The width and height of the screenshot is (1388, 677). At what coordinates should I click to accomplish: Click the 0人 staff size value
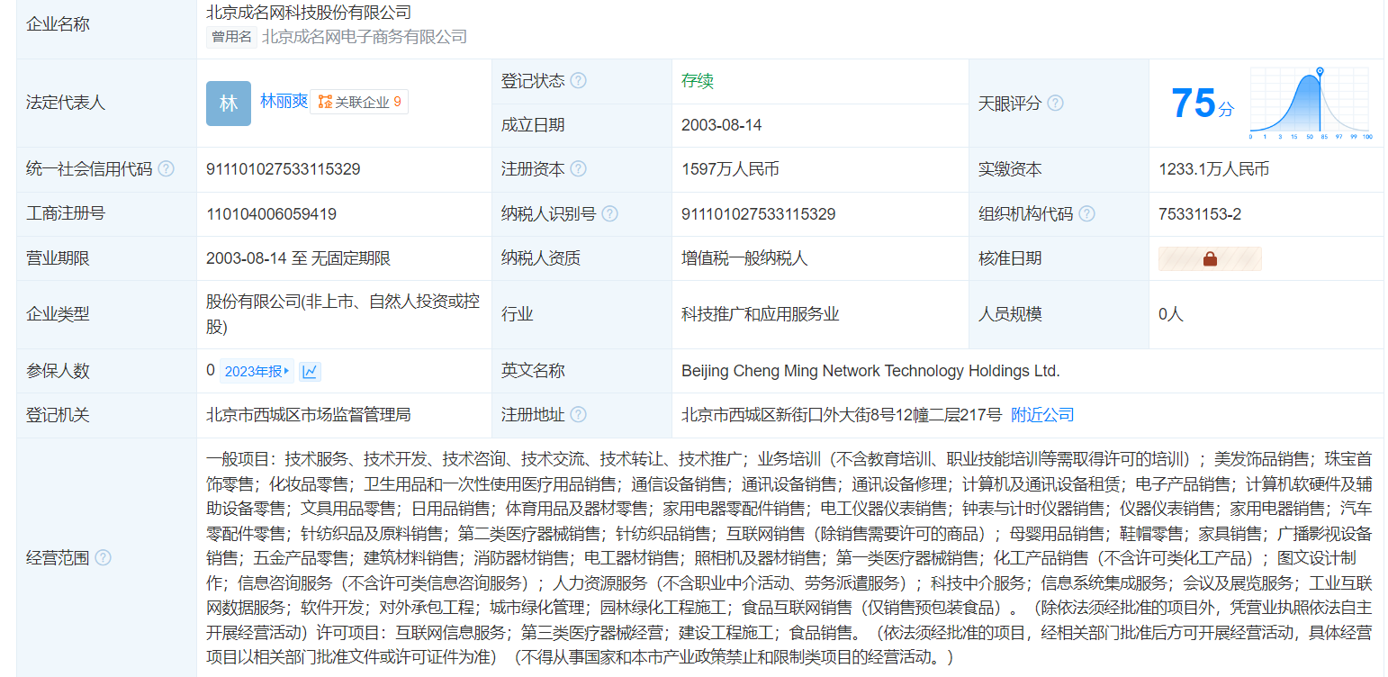click(1171, 314)
